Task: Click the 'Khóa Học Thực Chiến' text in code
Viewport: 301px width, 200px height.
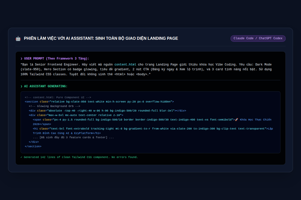Action: tap(255, 120)
